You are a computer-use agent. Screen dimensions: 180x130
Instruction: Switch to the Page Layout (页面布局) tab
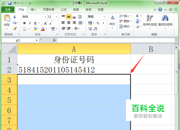pos(49,10)
